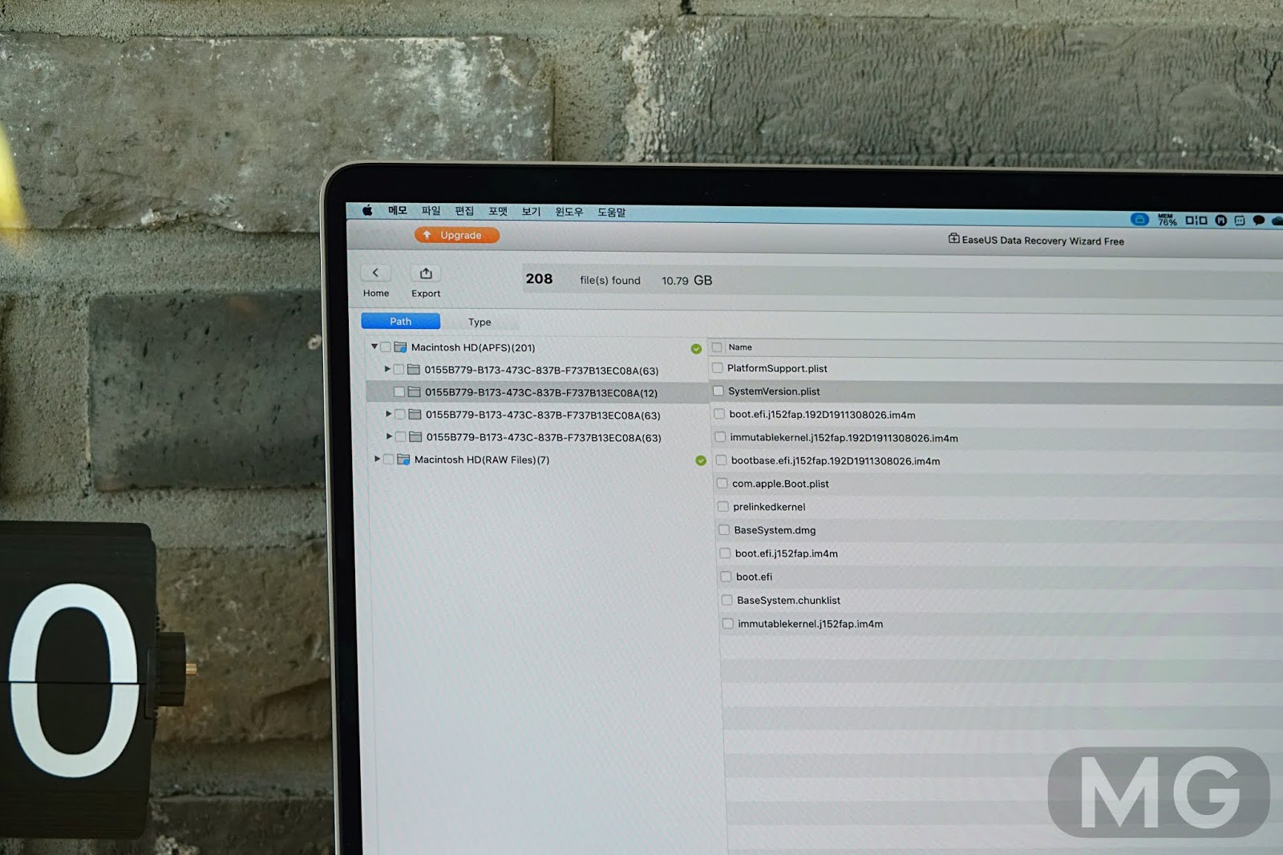Viewport: 1283px width, 855px height.
Task: Tick the SystemVersion.plist checkbox
Action: tap(718, 391)
